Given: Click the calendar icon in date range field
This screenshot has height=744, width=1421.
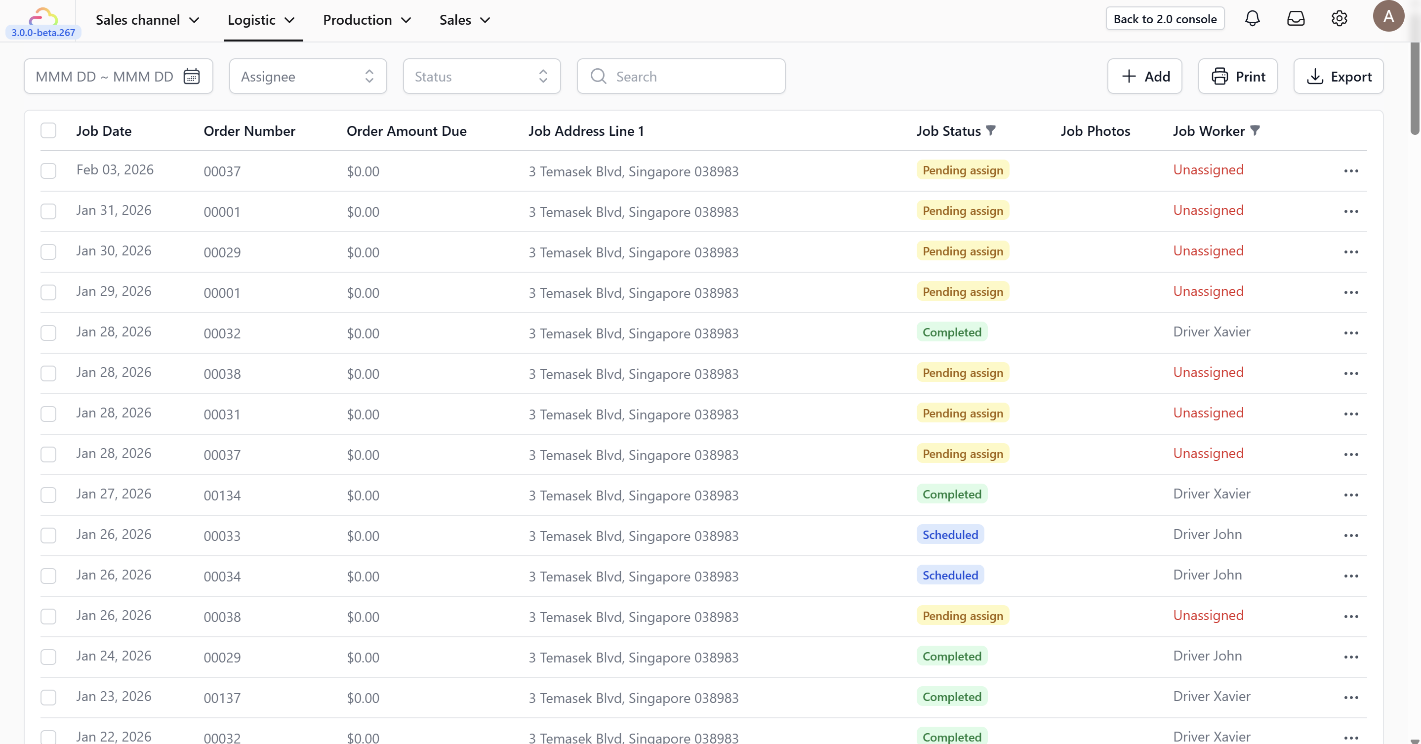Looking at the screenshot, I should [x=192, y=76].
